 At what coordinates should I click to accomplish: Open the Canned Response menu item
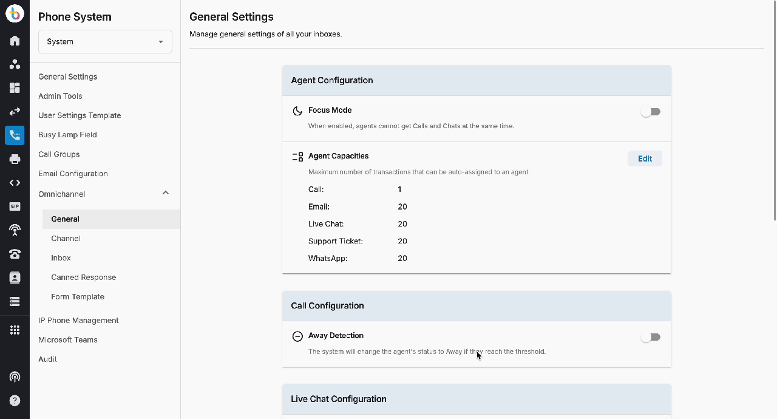(83, 278)
